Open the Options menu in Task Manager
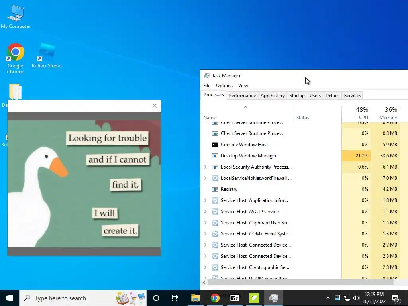408x306 pixels. (224, 86)
